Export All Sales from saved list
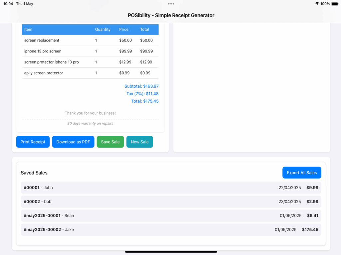The image size is (341, 255). click(x=302, y=173)
